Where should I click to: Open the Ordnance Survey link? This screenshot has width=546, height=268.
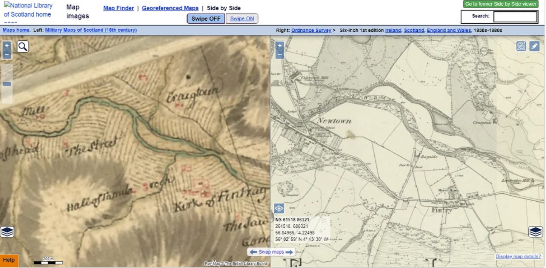311,30
